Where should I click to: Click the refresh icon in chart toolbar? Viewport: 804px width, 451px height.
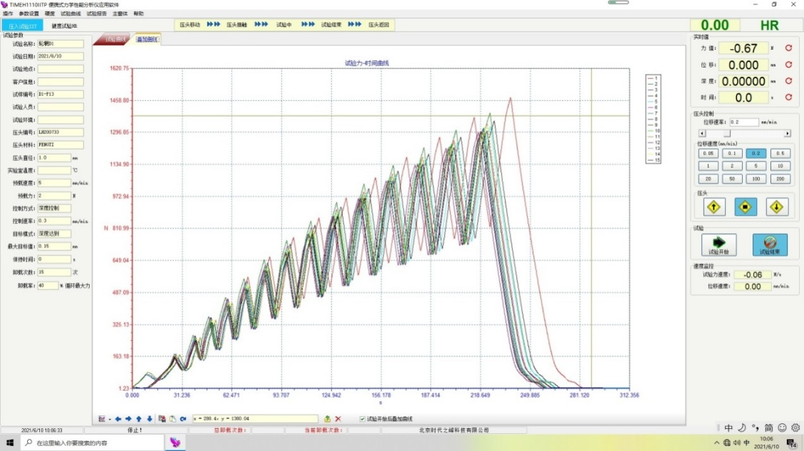183,419
